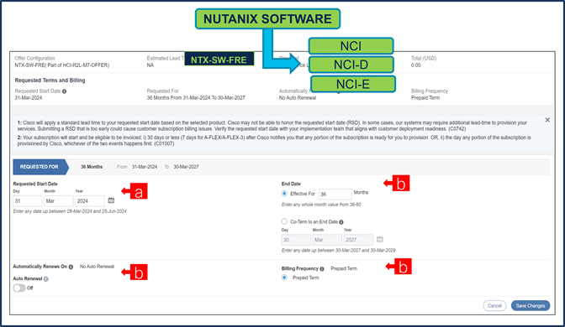The width and height of the screenshot is (565, 327).
Task: Open the Requested Start Date calendar picker
Action: pos(111,200)
